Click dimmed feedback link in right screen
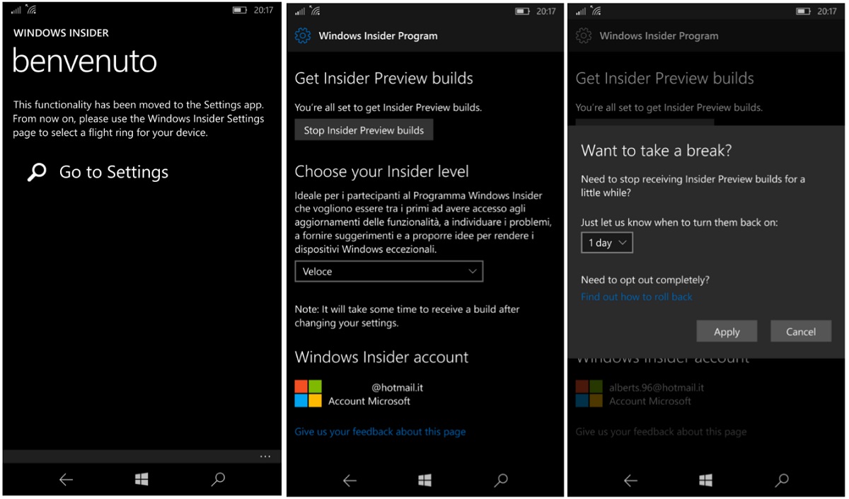Viewport: 849px width, 499px height. click(x=661, y=432)
